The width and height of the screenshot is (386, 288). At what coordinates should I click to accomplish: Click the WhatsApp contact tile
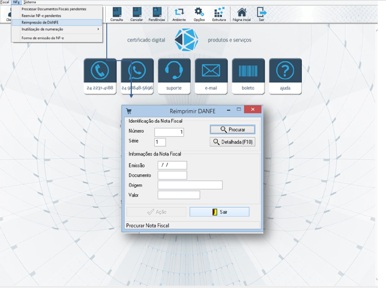137,76
